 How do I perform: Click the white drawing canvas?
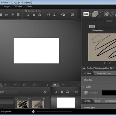36,51
